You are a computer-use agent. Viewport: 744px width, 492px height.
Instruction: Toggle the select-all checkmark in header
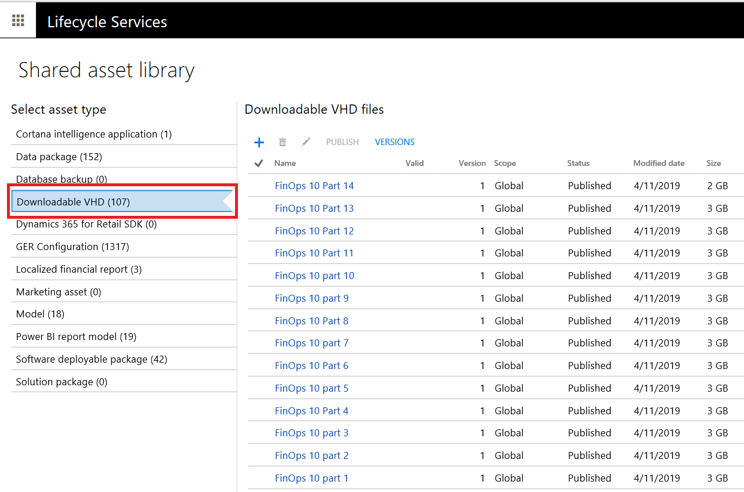pyautogui.click(x=259, y=164)
